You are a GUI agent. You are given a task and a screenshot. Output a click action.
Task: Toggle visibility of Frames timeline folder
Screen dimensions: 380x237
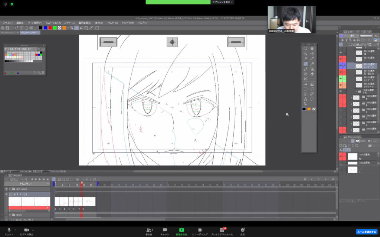(6, 189)
